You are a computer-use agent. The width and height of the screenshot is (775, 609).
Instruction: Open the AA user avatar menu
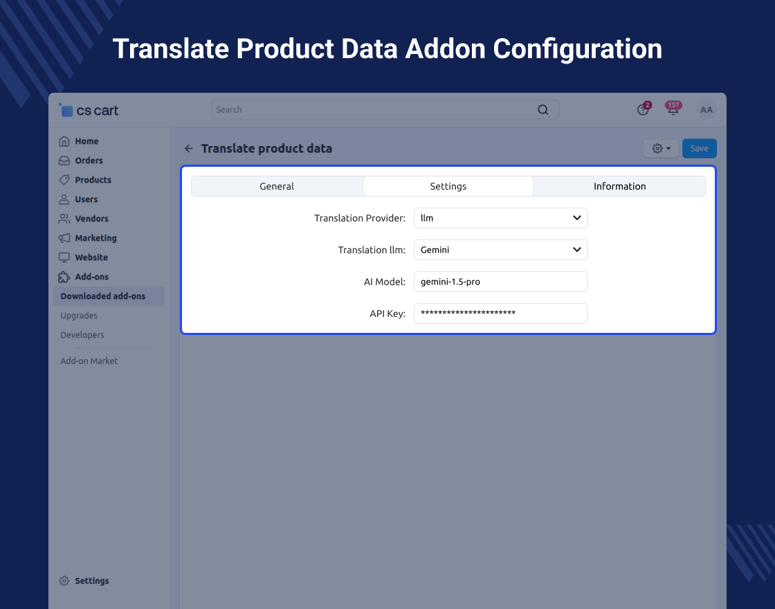[x=706, y=110]
